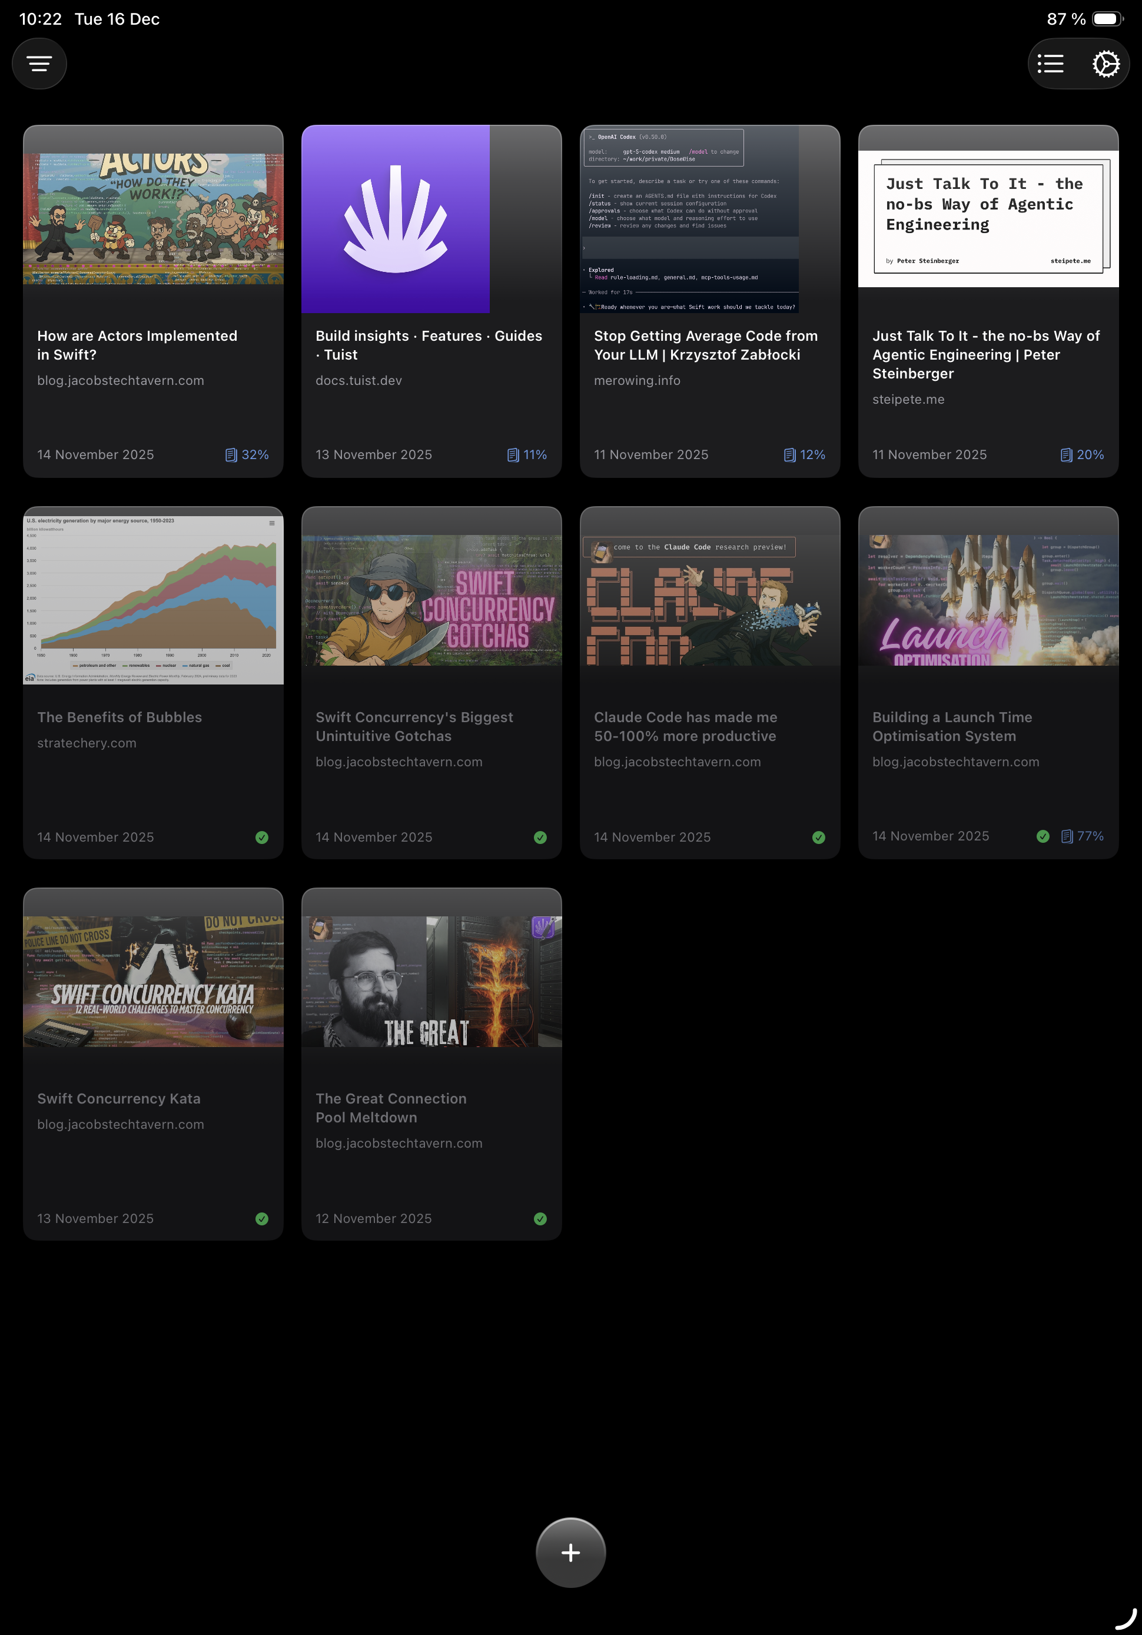Screen dimensions: 1142x1635
Task: Switch to list view using the list icon
Action: (1051, 64)
